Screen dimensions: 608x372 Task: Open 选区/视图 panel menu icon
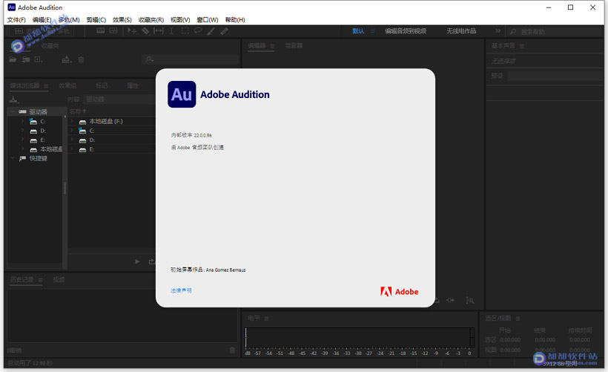coord(518,319)
